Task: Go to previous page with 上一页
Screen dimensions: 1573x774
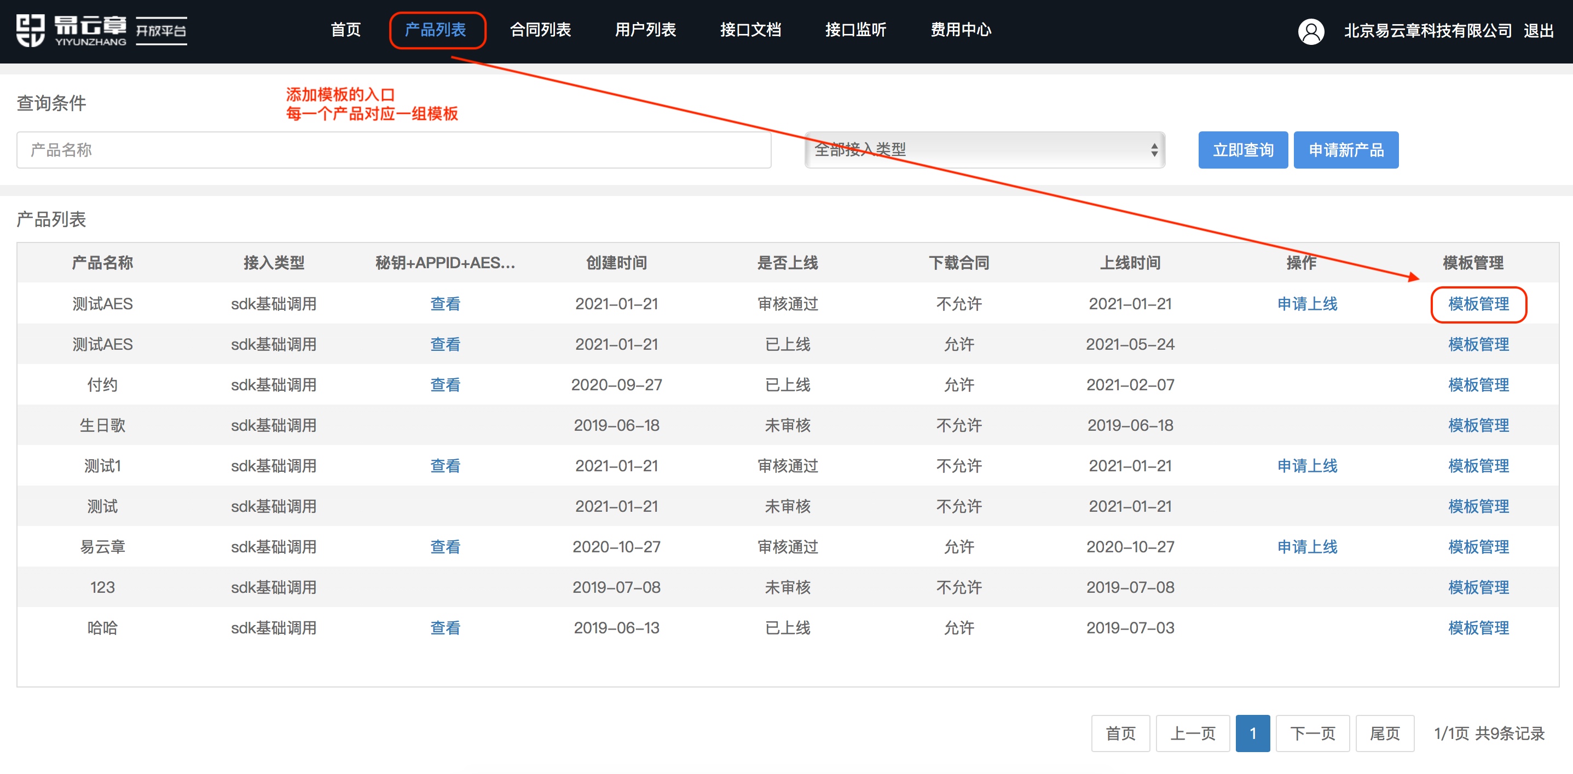Action: coord(1193,733)
